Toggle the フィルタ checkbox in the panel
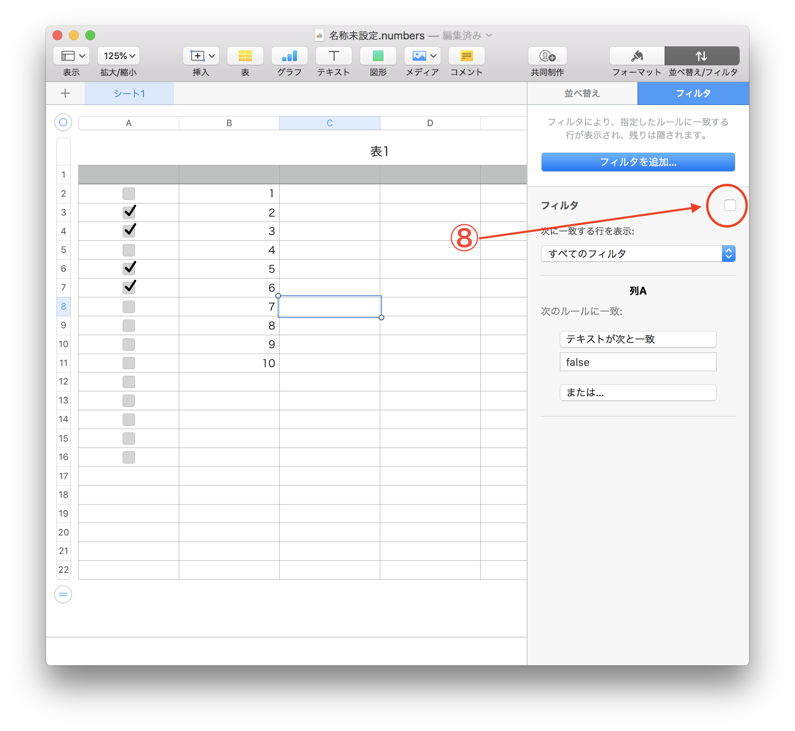Screen dimensions: 795x731 [728, 205]
